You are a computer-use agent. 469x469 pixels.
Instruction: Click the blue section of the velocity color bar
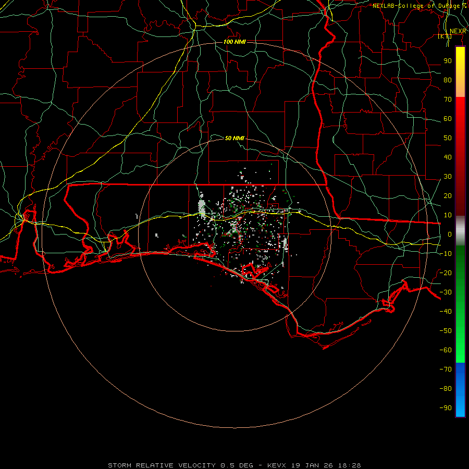click(460, 390)
